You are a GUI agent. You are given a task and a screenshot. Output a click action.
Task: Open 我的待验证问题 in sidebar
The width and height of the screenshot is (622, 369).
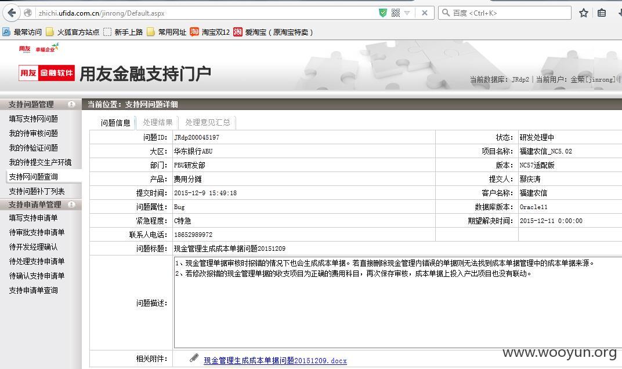(33, 148)
